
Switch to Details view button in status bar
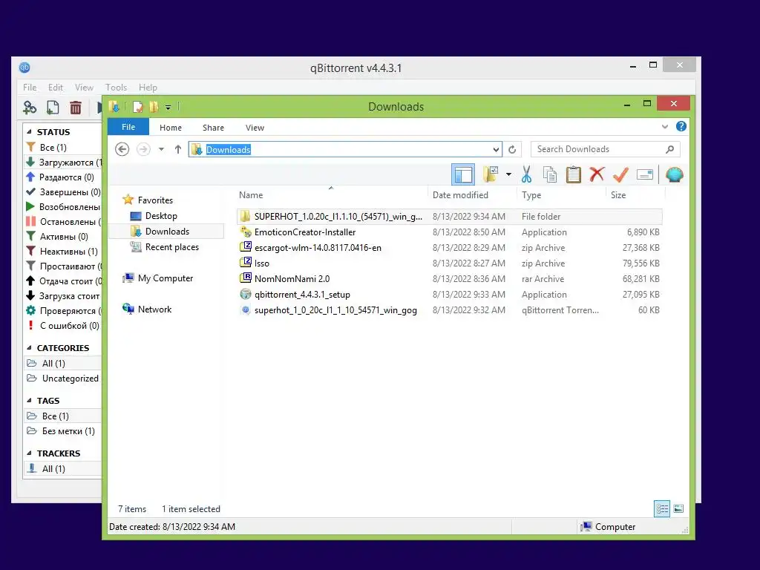pos(661,509)
